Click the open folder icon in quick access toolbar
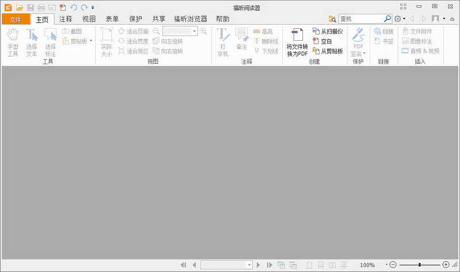Screen dimensions: 460x272 [20, 7]
